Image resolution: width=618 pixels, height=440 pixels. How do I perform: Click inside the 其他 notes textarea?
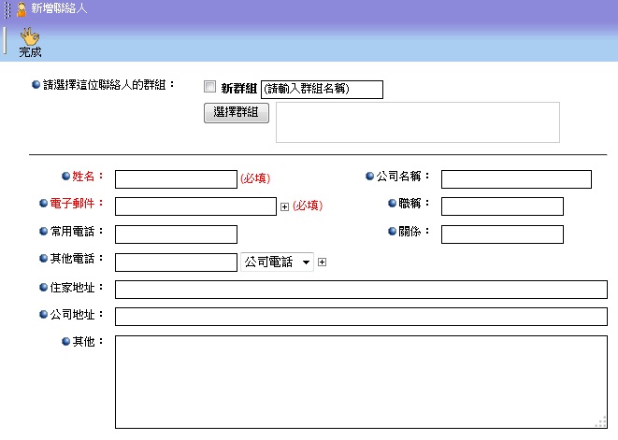coord(360,381)
